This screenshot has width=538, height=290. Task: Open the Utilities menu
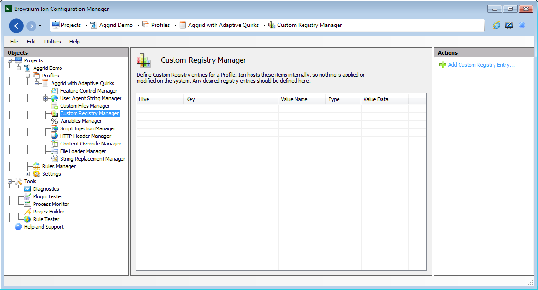point(52,42)
